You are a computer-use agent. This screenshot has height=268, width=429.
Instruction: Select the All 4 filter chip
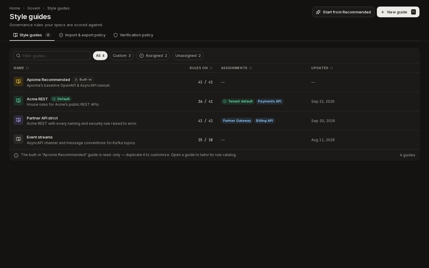(100, 56)
